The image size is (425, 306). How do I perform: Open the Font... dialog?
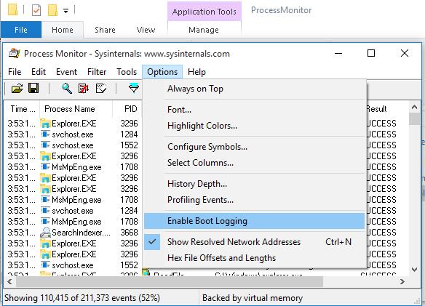pyautogui.click(x=254, y=110)
